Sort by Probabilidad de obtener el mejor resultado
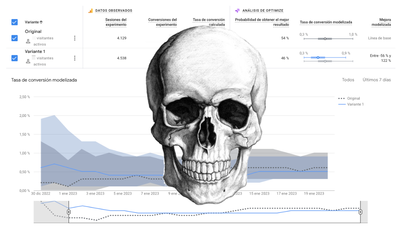Viewport: 415px width, 232px height. click(x=263, y=22)
